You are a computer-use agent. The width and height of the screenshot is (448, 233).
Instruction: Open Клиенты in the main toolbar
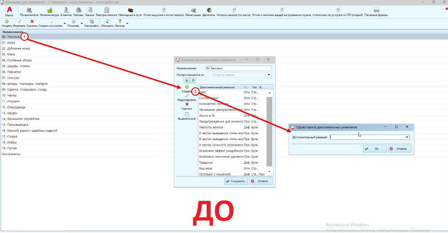(66, 12)
